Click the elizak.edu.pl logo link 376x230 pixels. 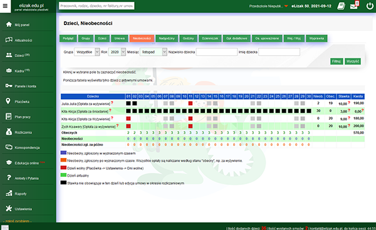pos(31,6)
